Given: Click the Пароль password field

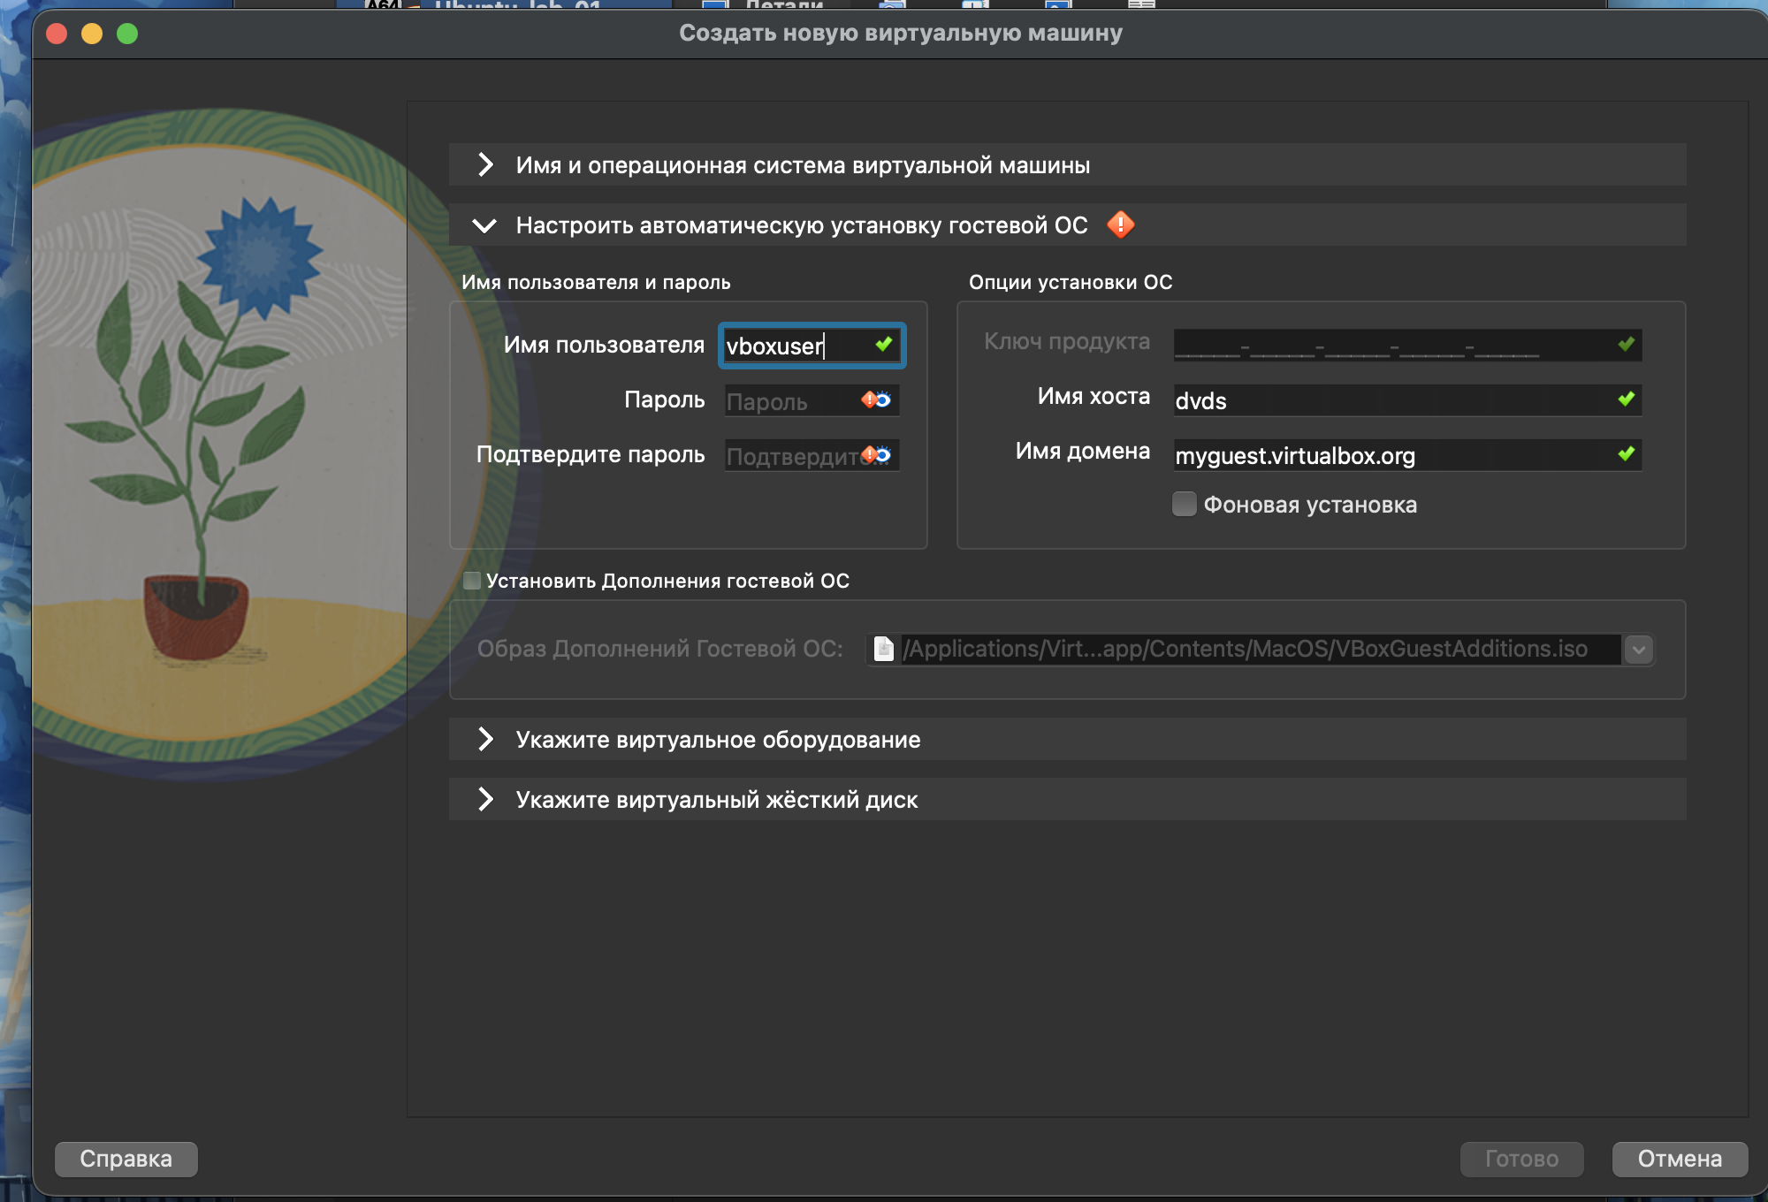Looking at the screenshot, I should 812,401.
